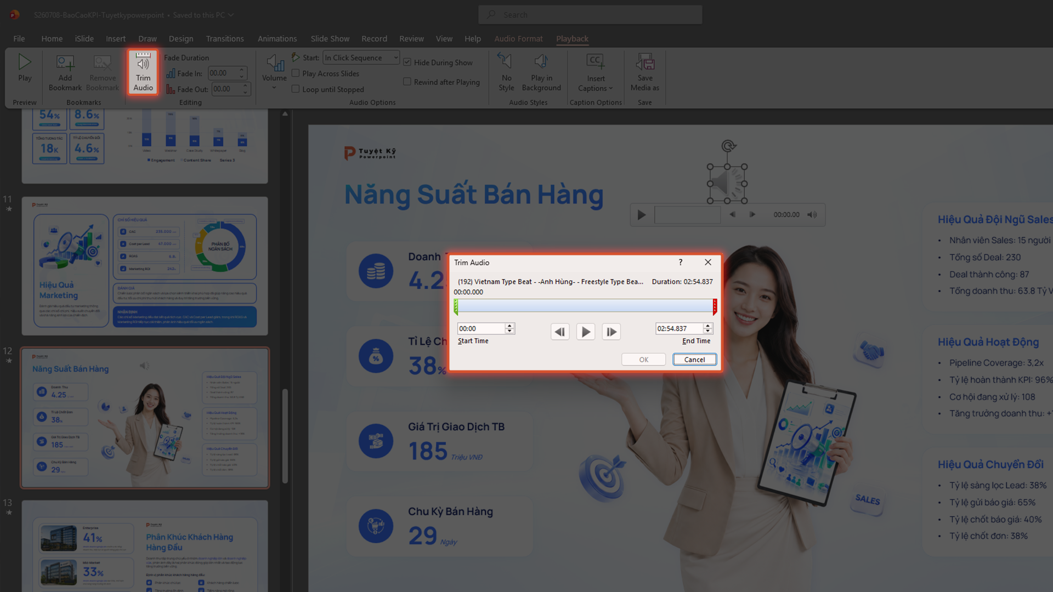
Task: Enable Rewind after Playing
Action: 407,82
